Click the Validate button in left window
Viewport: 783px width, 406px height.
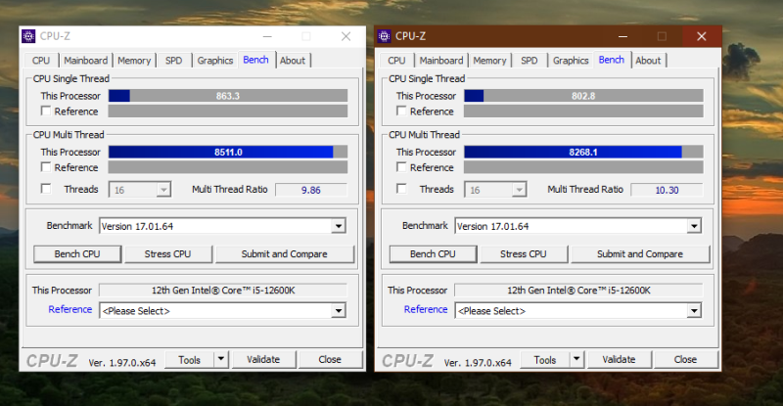tap(263, 360)
